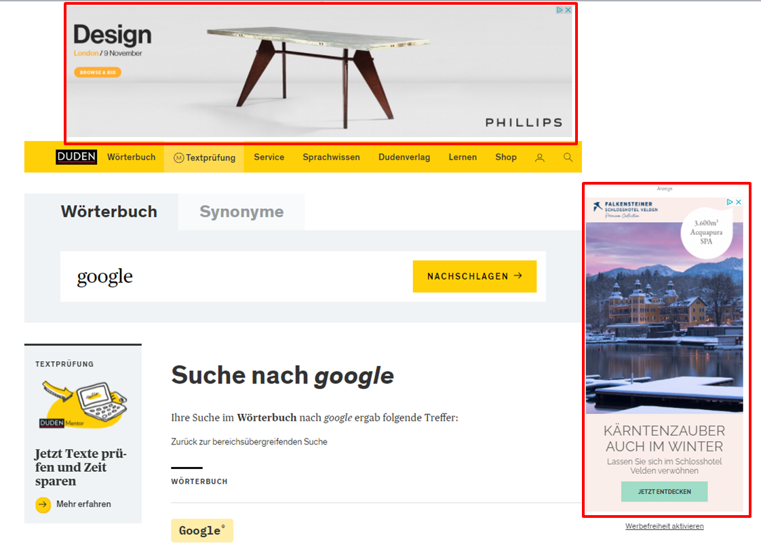Select the circled M Textprüfung icon
Image resolution: width=761 pixels, height=545 pixels.
click(x=180, y=157)
